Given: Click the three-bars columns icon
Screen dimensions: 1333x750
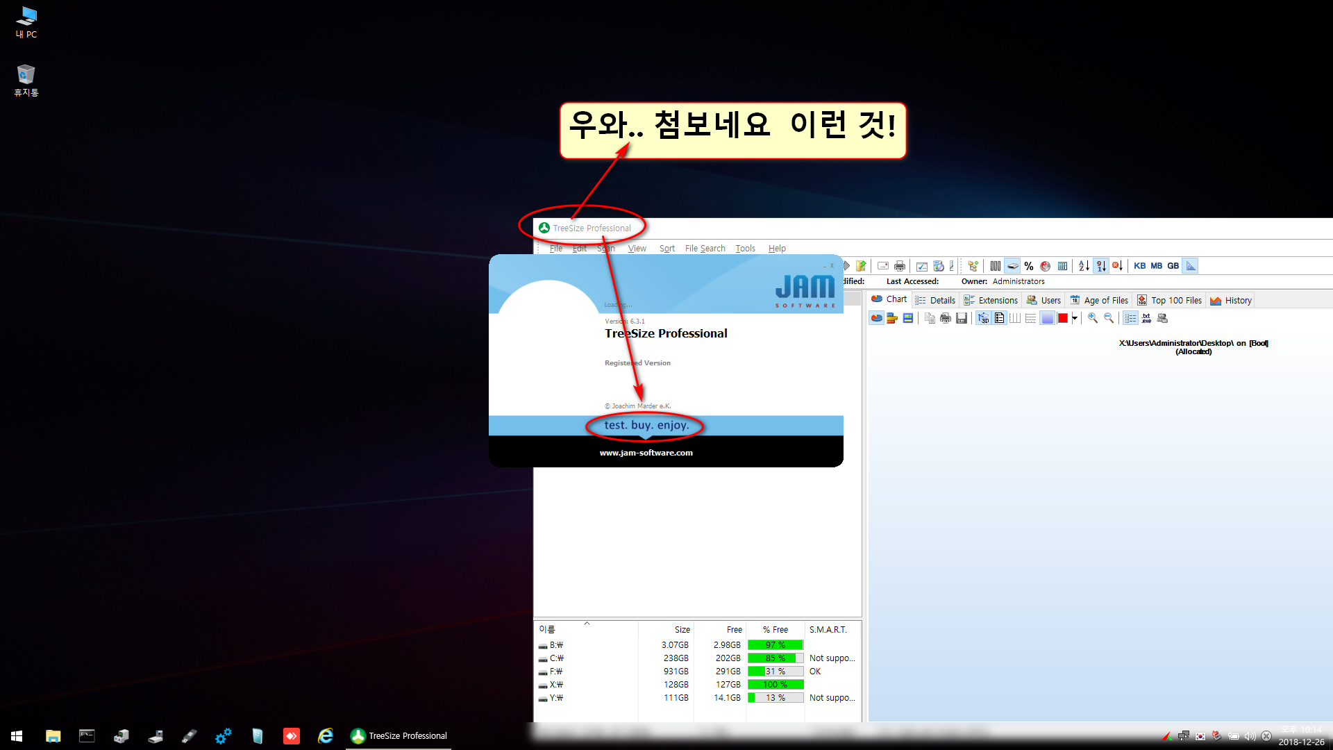Looking at the screenshot, I should (x=996, y=266).
